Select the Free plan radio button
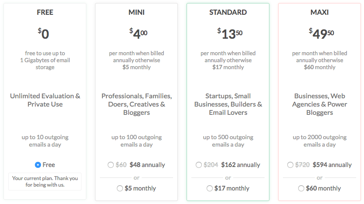 [38, 165]
